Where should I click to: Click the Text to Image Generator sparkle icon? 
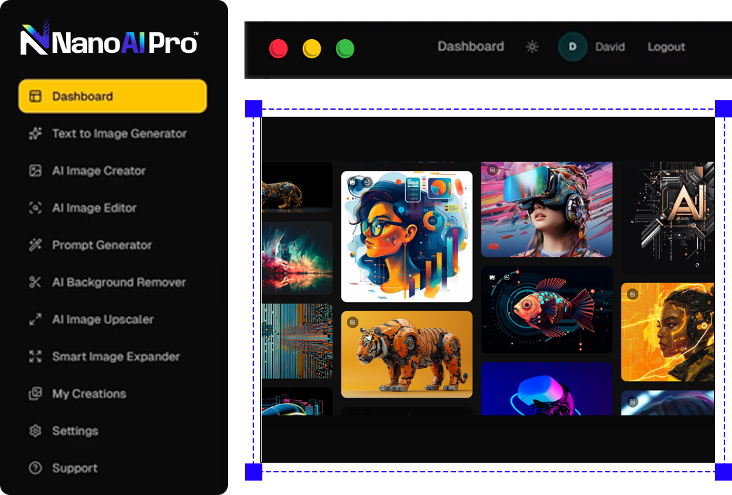(x=35, y=134)
